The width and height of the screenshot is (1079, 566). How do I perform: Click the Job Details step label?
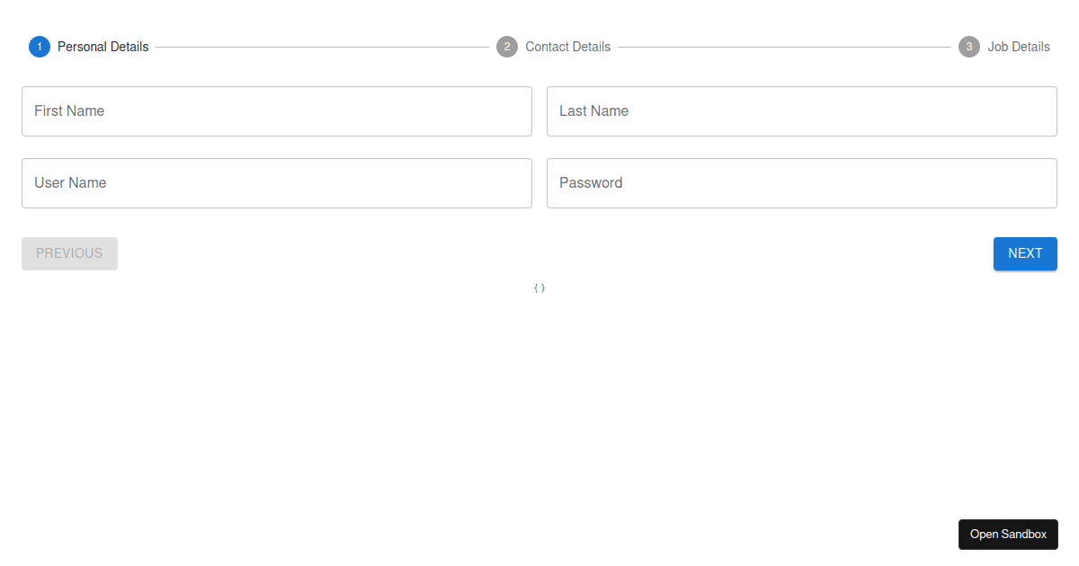click(x=1021, y=46)
